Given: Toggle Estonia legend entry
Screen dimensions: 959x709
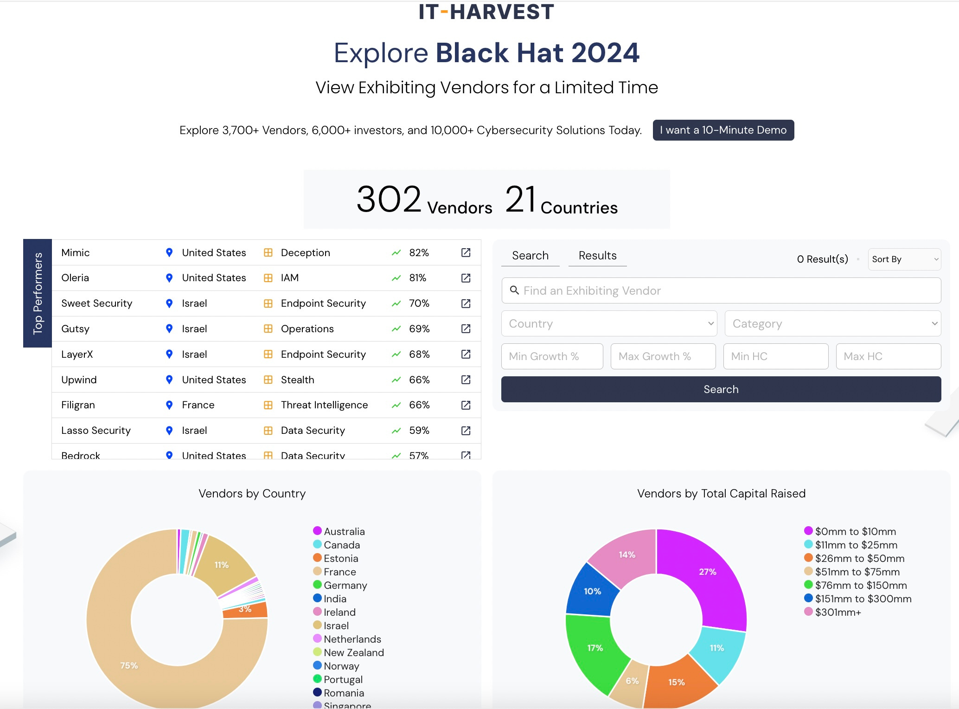Looking at the screenshot, I should click(x=336, y=558).
